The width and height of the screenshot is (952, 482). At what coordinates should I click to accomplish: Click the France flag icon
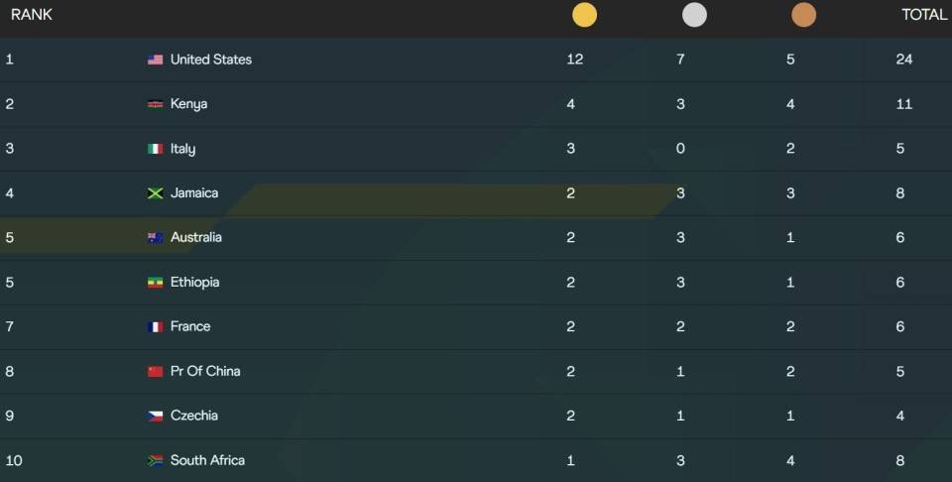[156, 326]
